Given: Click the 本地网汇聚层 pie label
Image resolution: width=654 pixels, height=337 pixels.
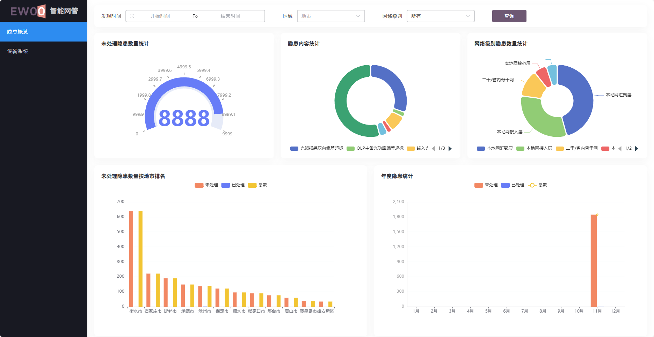Looking at the screenshot, I should [618, 95].
